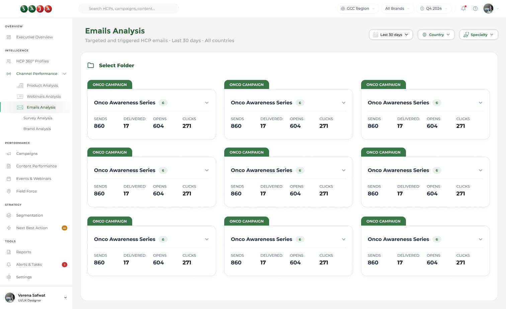Open the GCC Region dropdown

(358, 8)
